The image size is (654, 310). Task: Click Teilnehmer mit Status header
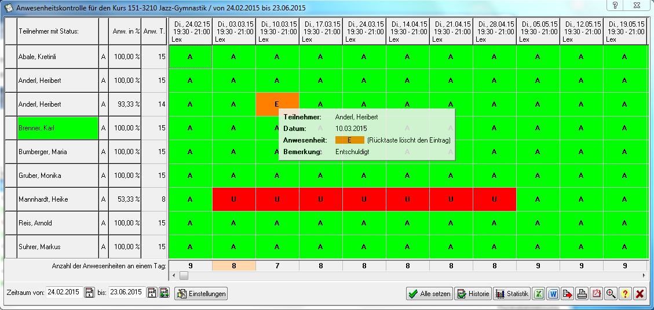[58, 31]
